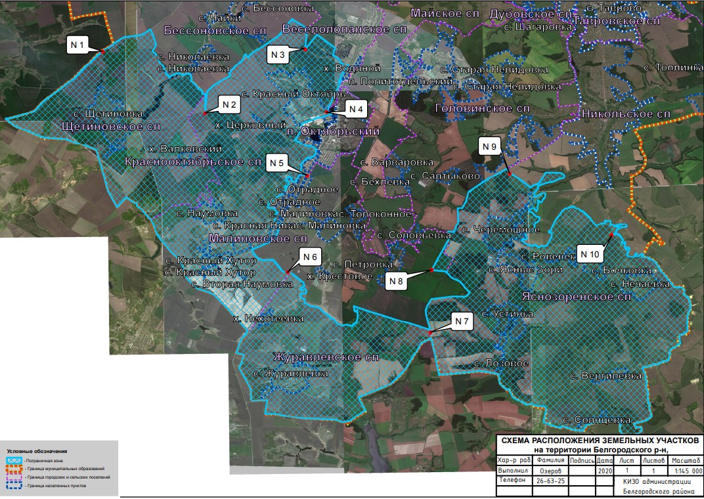Select 'Граница муниципальных образований' legend text
This screenshot has height=499, width=704.
click(66, 469)
